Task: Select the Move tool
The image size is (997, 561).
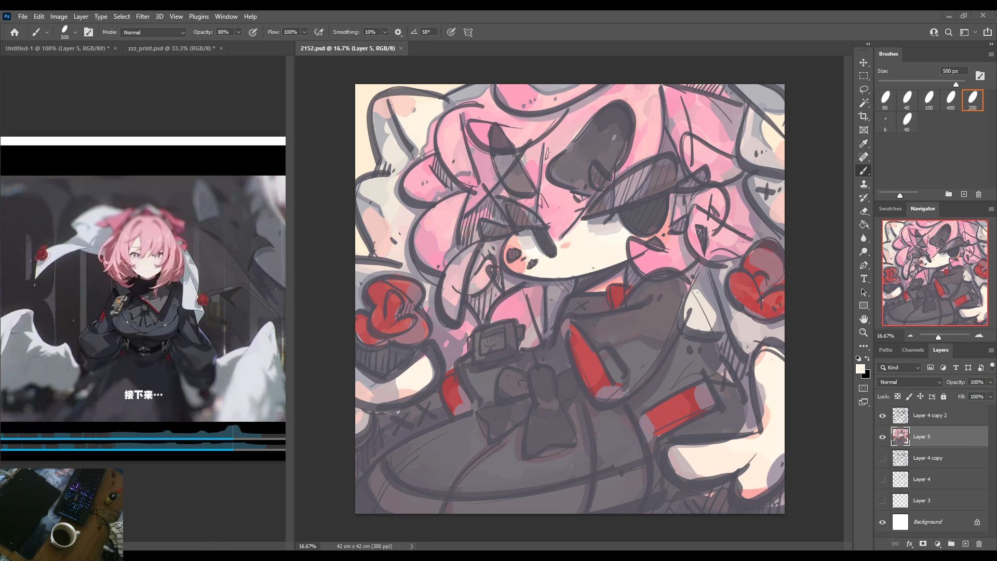Action: click(x=864, y=62)
